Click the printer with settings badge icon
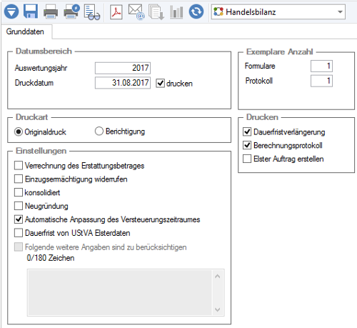Image resolution: width=357 pixels, height=328 pixels. 71,11
